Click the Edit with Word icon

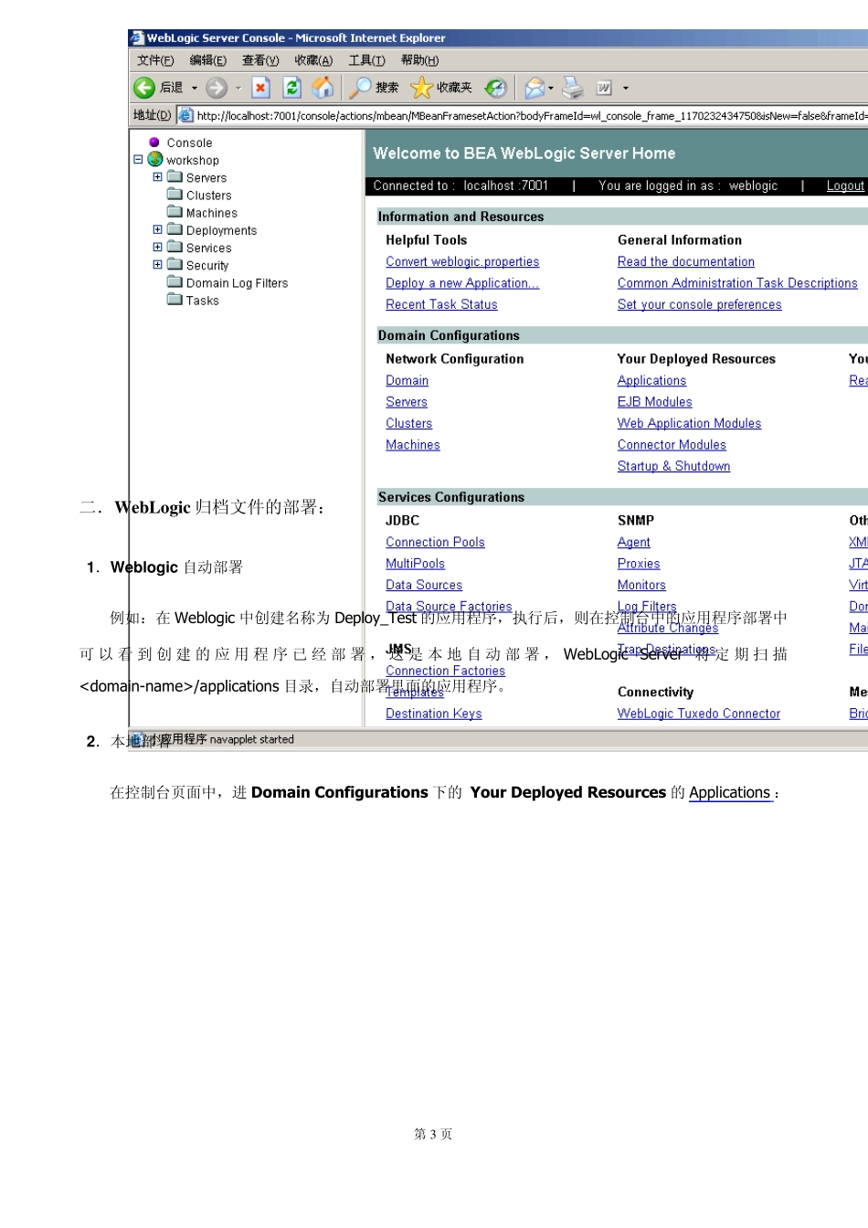coord(604,88)
